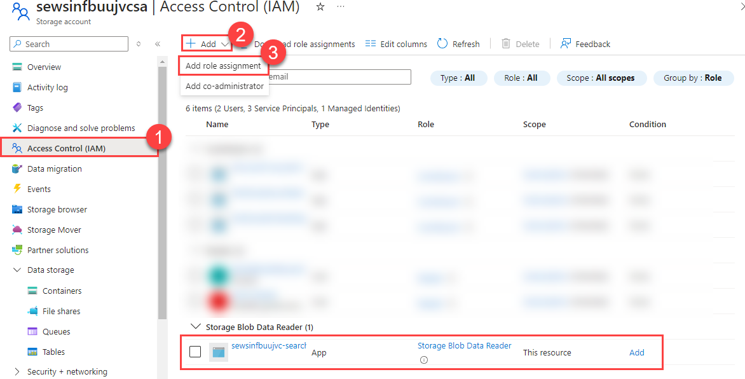The height and width of the screenshot is (379, 745).
Task: Choose Add co-administrator menu entry
Action: click(224, 85)
